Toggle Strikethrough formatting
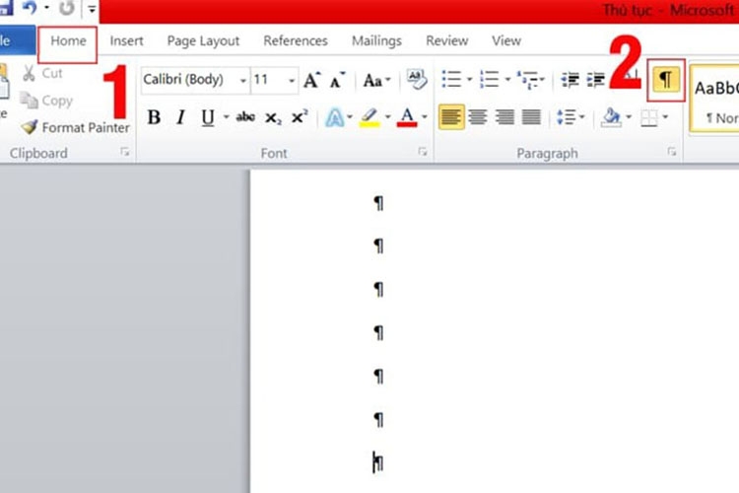Screen dimensions: 739x493 point(245,117)
